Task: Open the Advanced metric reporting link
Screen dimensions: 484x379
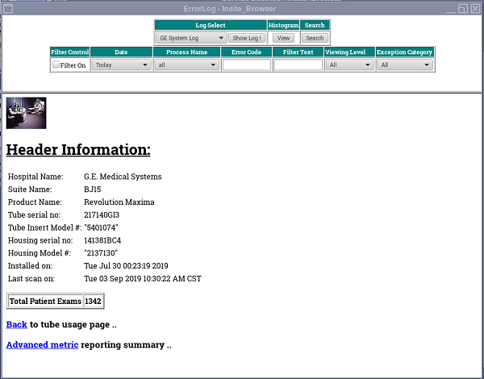Action: click(x=42, y=344)
